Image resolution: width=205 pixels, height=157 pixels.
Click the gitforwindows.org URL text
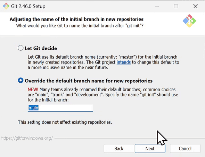point(27,138)
